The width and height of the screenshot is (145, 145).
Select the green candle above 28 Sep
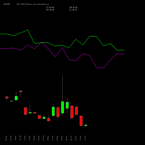click(53, 111)
